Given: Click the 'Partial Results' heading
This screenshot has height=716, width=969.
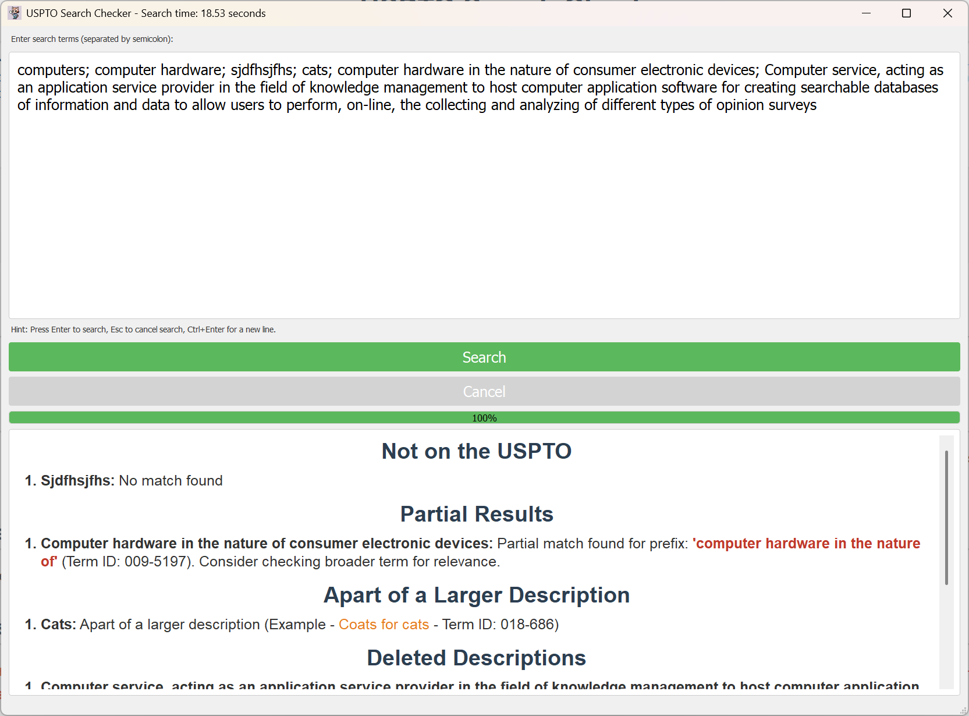Looking at the screenshot, I should coord(477,514).
